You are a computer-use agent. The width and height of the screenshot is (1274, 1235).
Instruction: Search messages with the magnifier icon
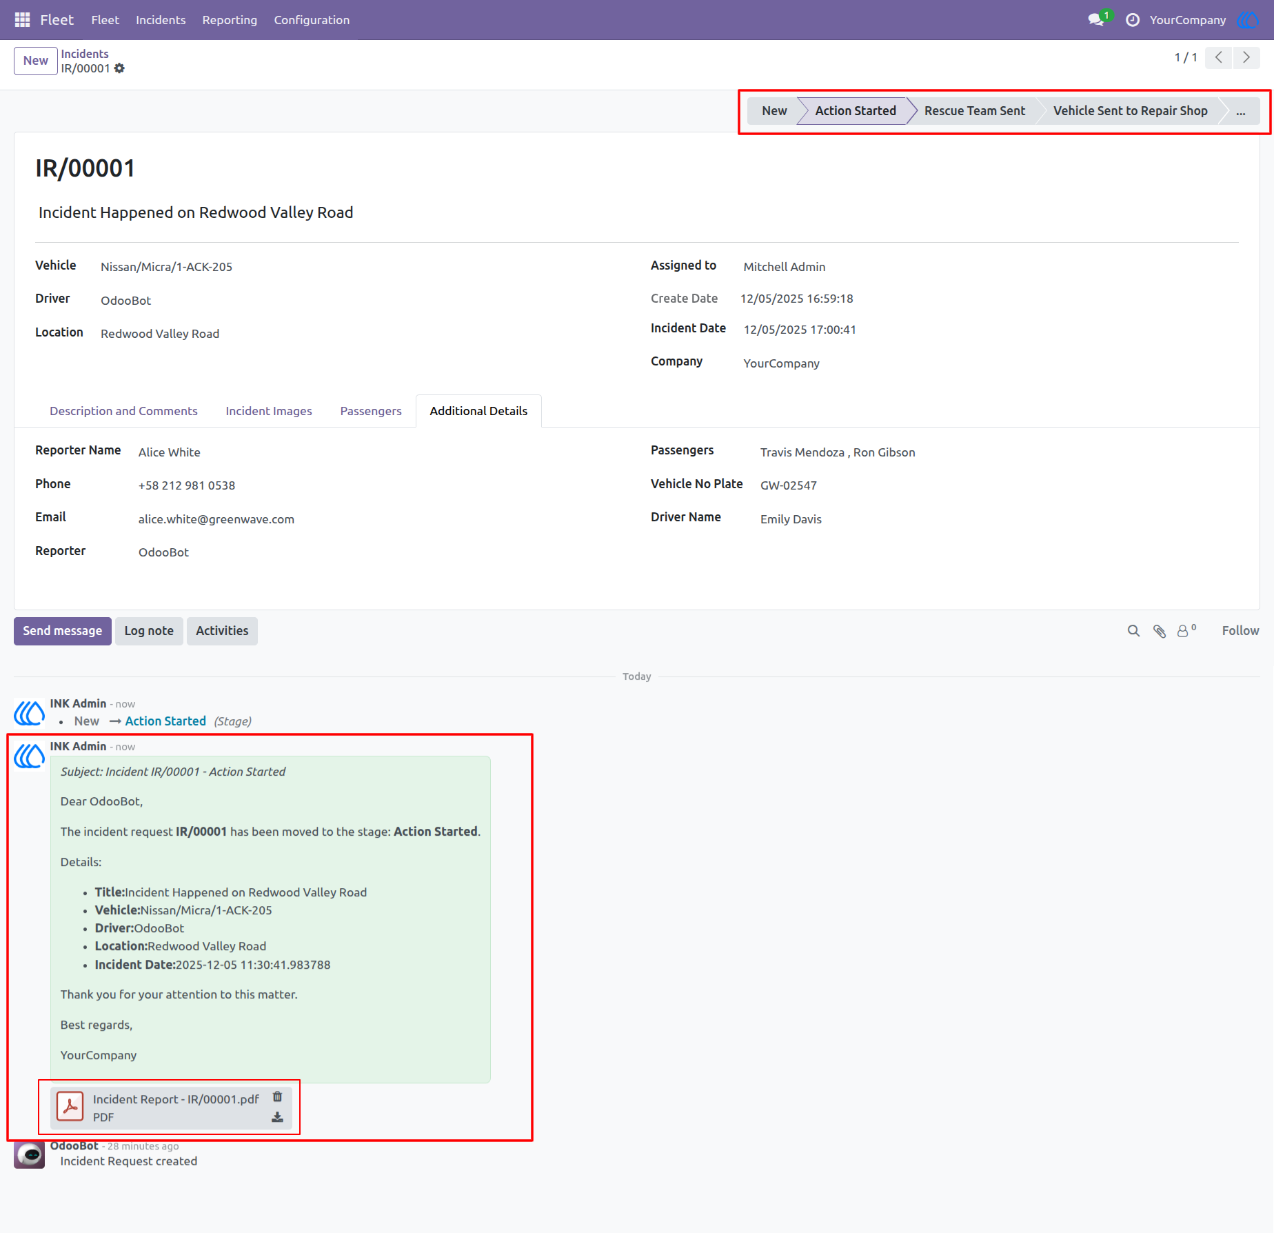(x=1133, y=631)
